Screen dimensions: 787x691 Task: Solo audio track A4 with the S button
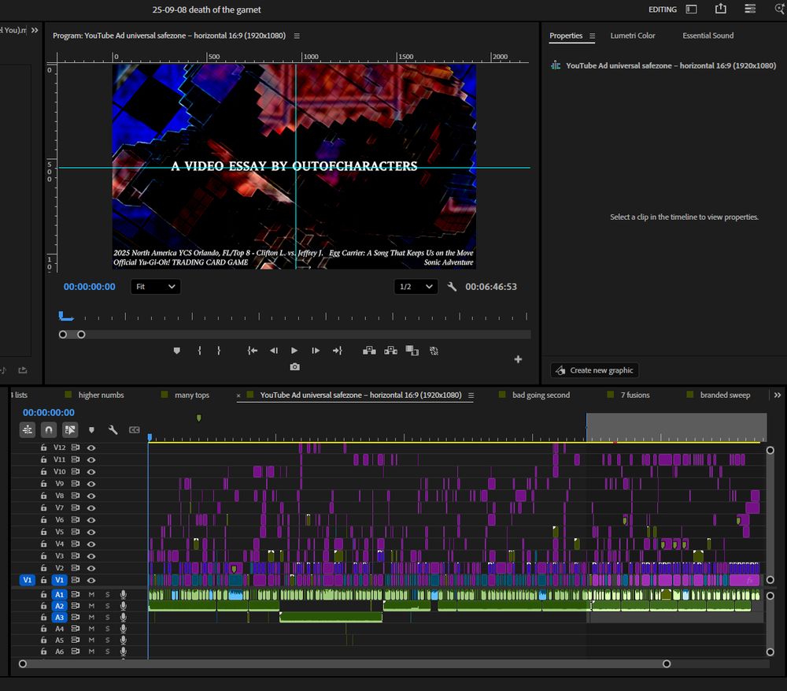click(107, 628)
